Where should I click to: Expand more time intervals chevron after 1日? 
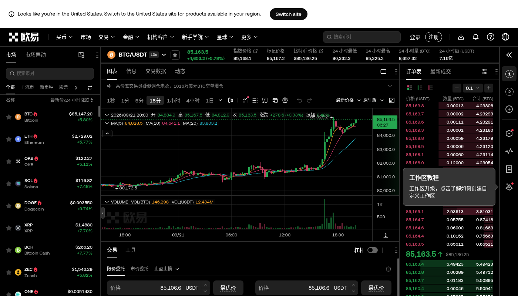pyautogui.click(x=221, y=100)
